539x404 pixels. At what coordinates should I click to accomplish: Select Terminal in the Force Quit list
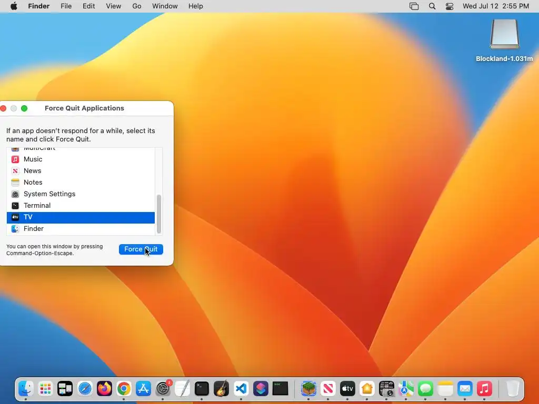[x=81, y=206]
